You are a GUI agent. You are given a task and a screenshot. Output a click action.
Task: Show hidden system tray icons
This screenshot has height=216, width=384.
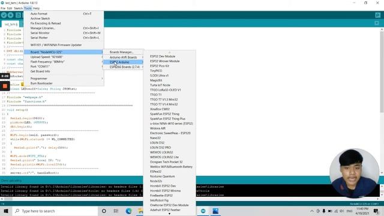(312, 211)
